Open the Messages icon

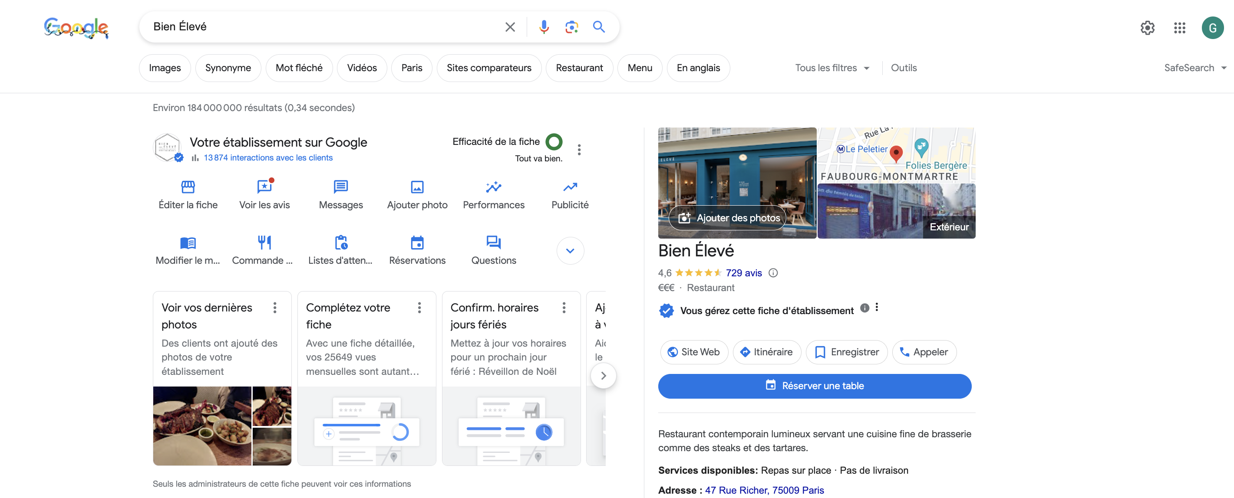[x=340, y=187]
